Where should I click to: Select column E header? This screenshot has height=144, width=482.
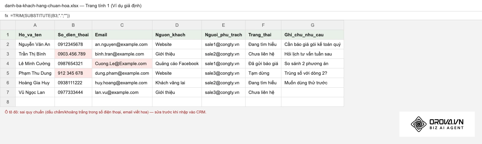coord(224,25)
